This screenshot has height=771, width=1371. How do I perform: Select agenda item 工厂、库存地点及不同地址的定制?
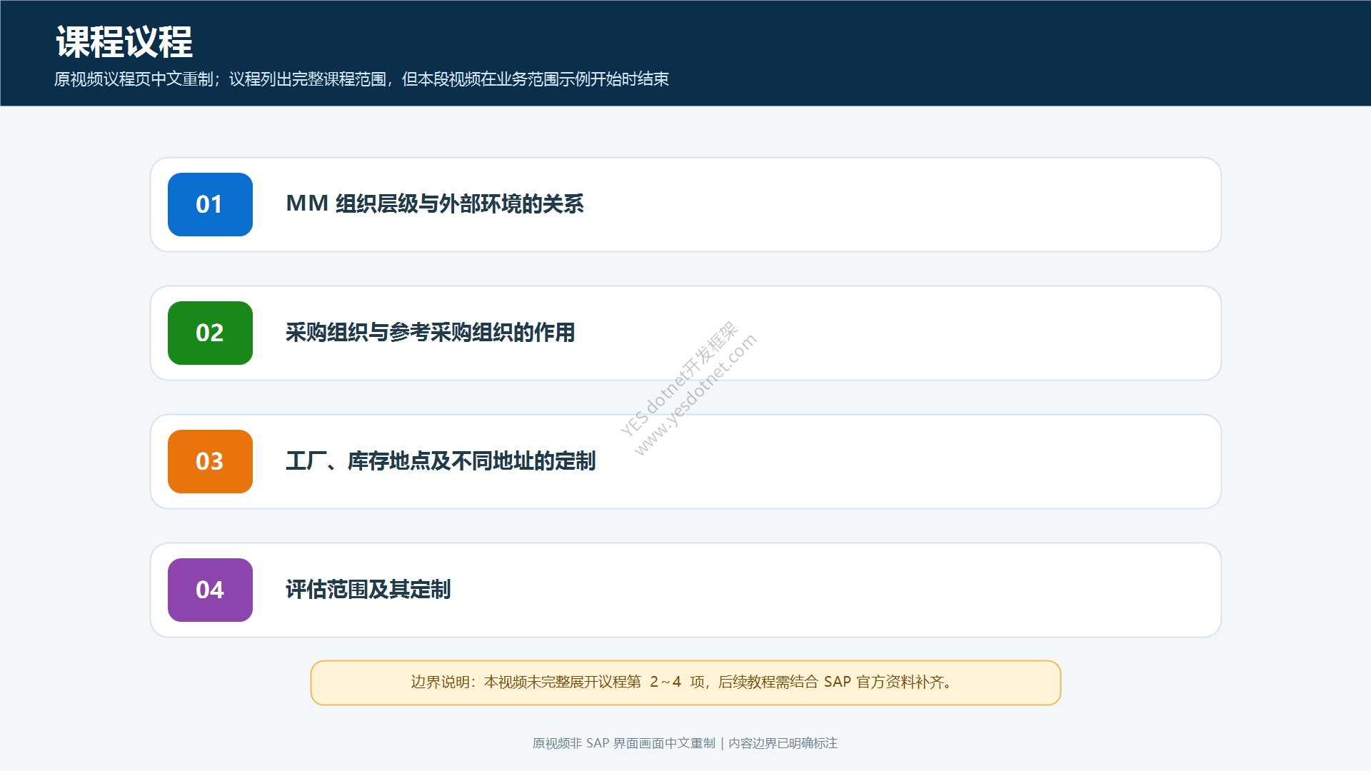pos(440,461)
